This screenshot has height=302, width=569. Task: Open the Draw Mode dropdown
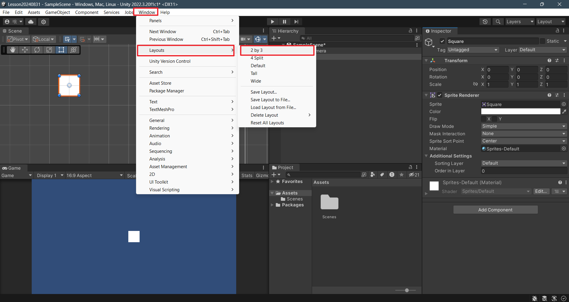tap(524, 126)
